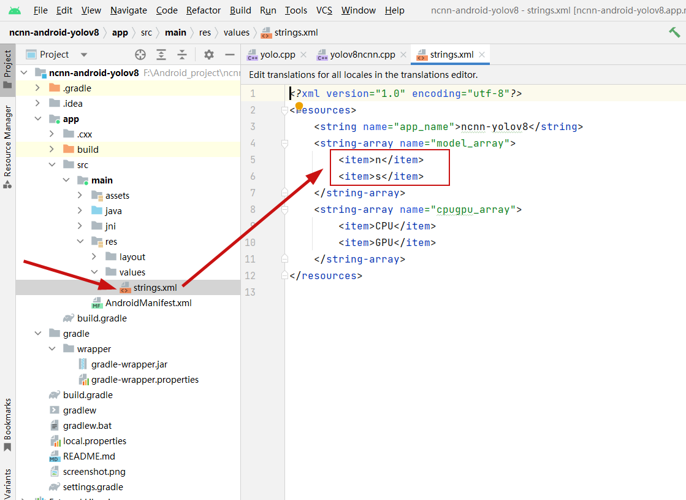Hide the Project panel with minus icon
Image resolution: width=686 pixels, height=500 pixels.
coord(230,55)
